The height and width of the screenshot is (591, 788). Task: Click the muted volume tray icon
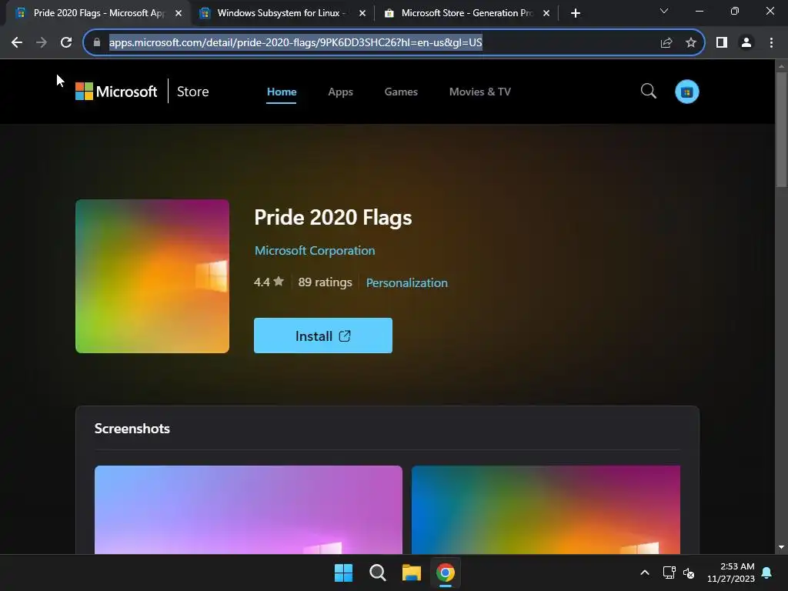click(x=689, y=573)
